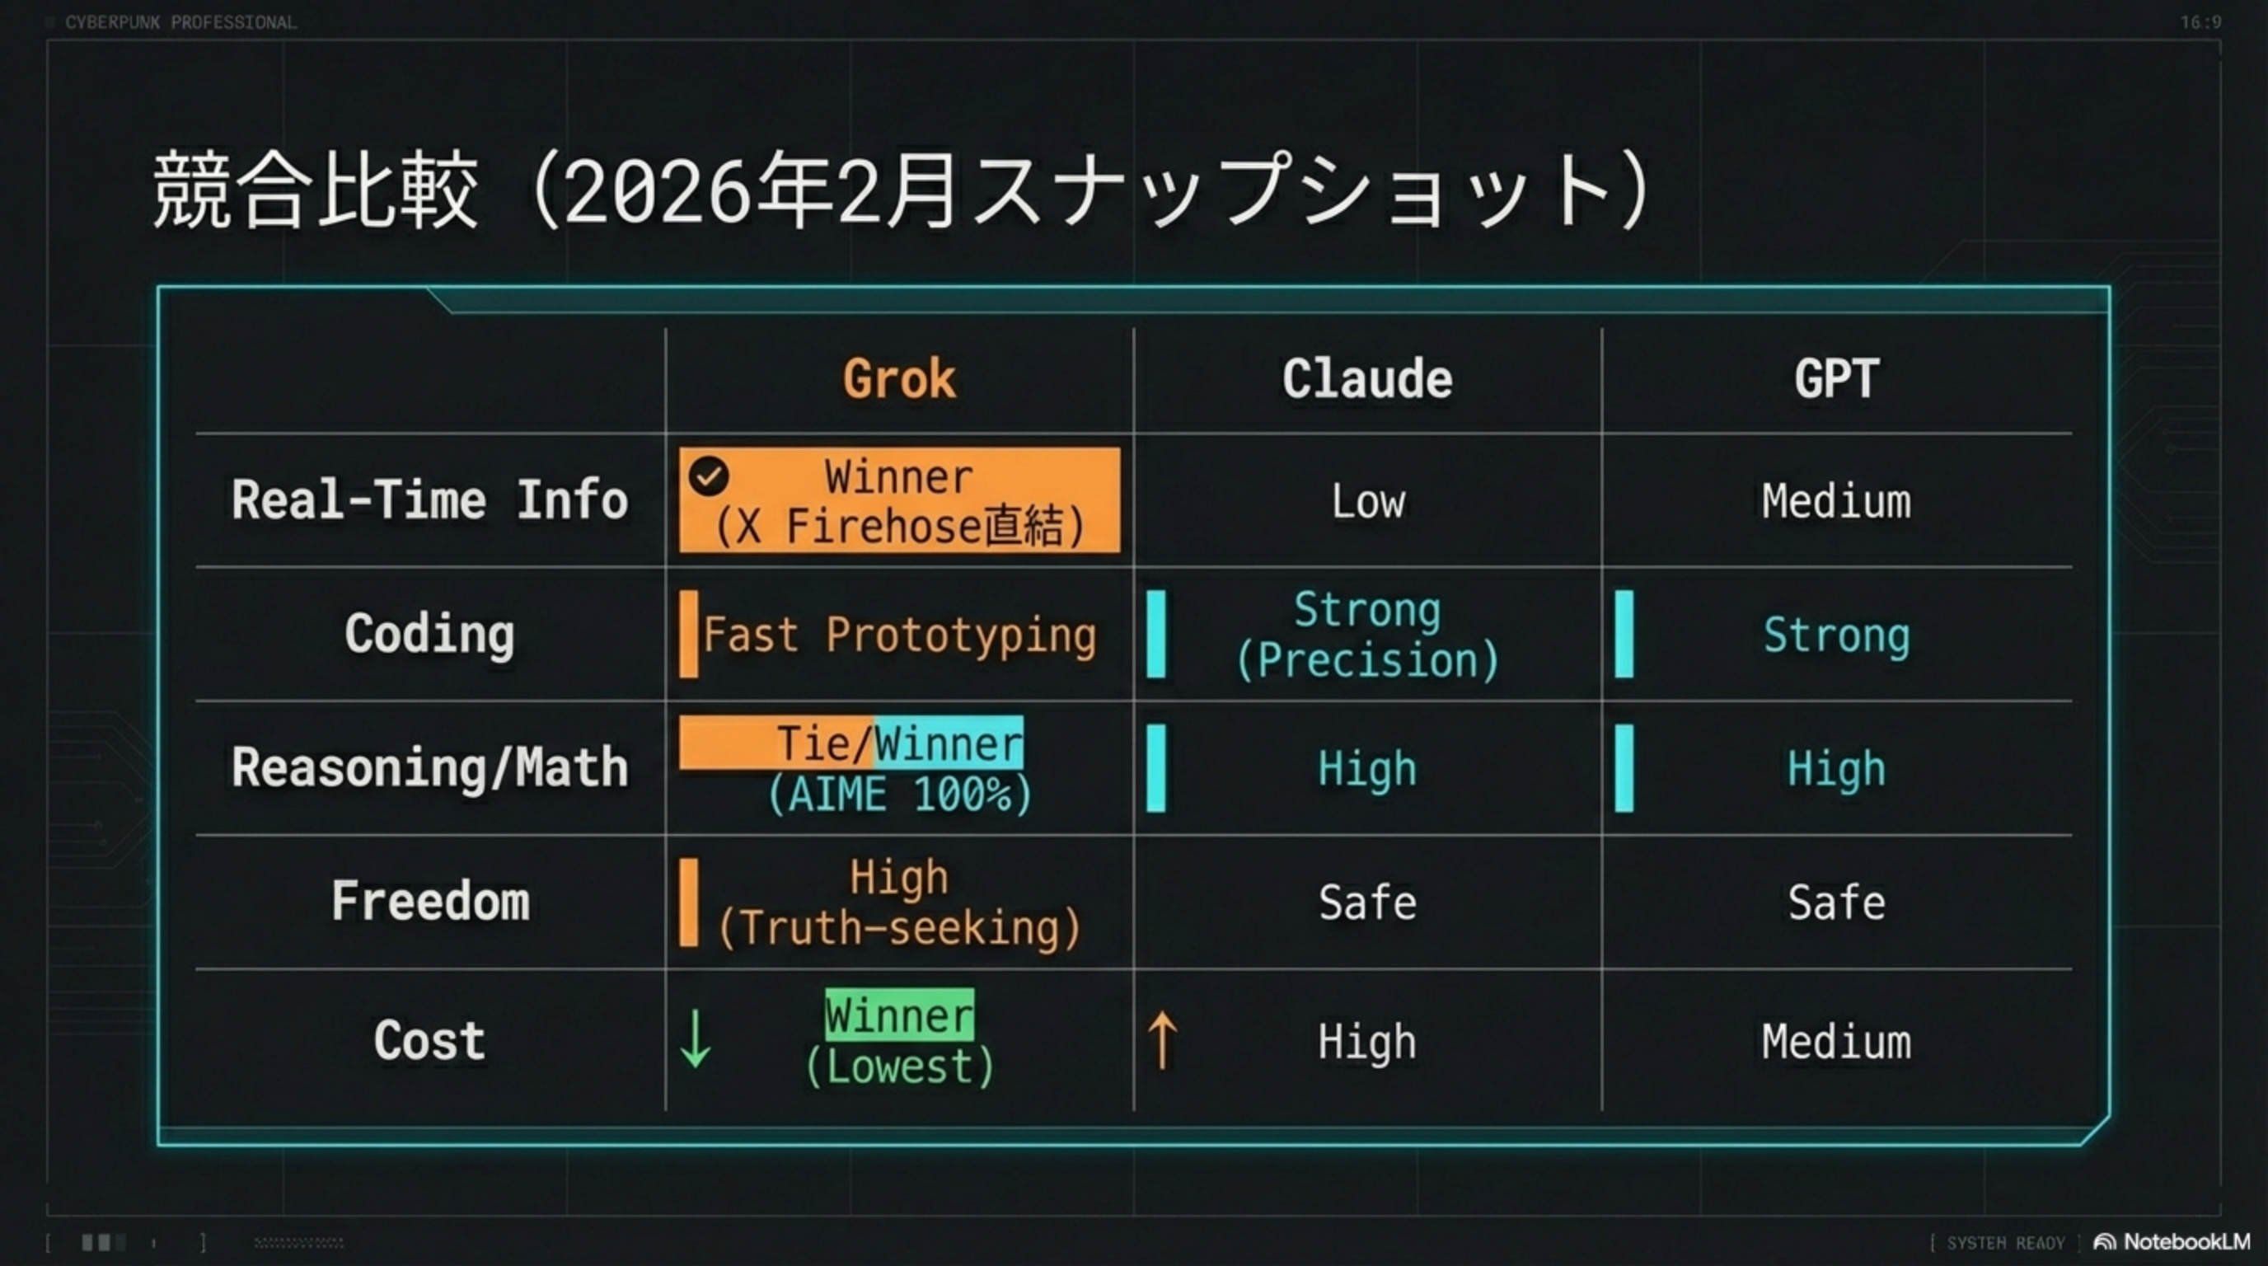Select the Claude column header
Screen dimensions: 2268x1266
1366,378
